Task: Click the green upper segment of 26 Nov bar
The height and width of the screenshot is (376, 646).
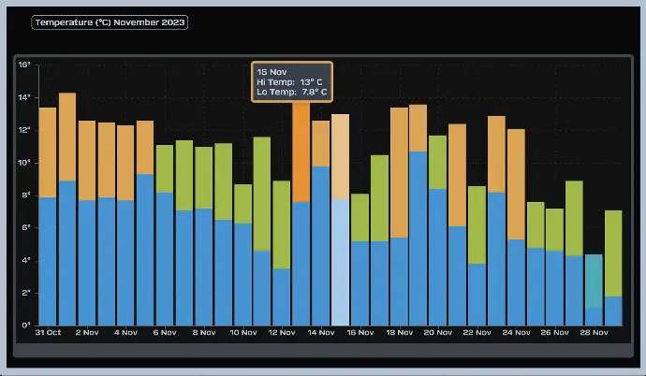Action: 554,229
